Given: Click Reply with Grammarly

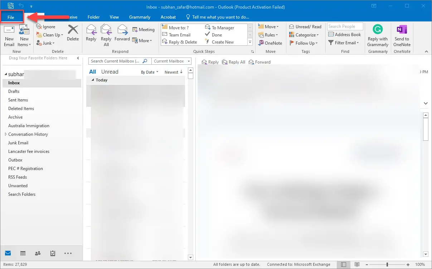Looking at the screenshot, I should point(378,35).
